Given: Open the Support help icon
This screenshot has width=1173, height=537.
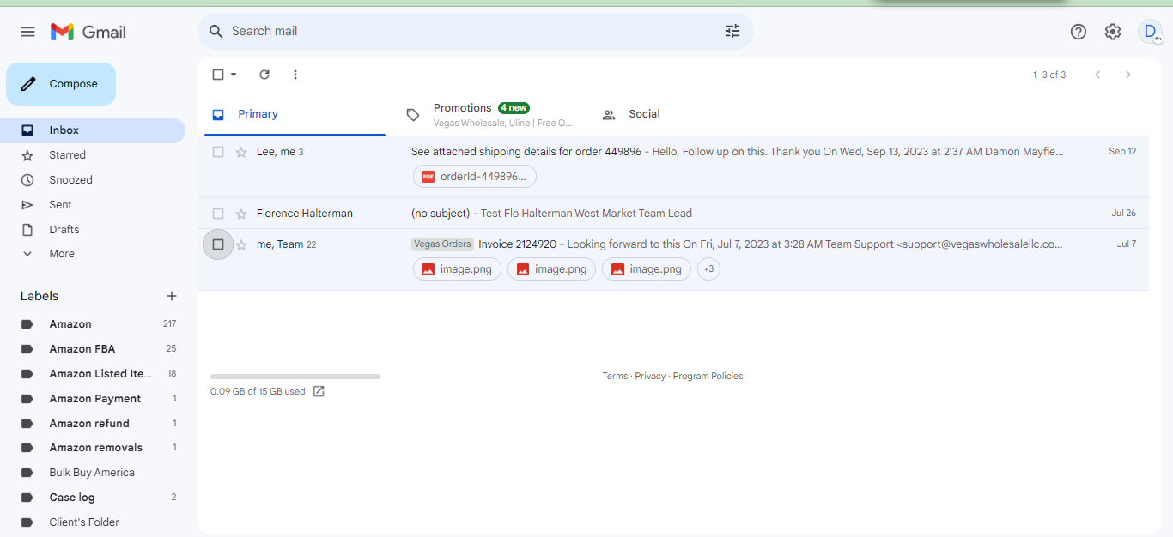Looking at the screenshot, I should pos(1079,32).
